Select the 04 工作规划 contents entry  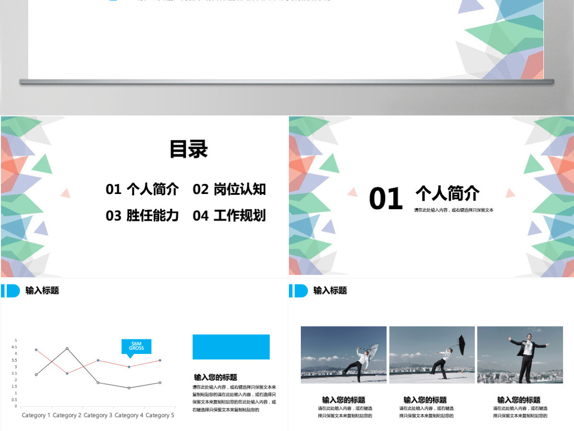pos(229,215)
